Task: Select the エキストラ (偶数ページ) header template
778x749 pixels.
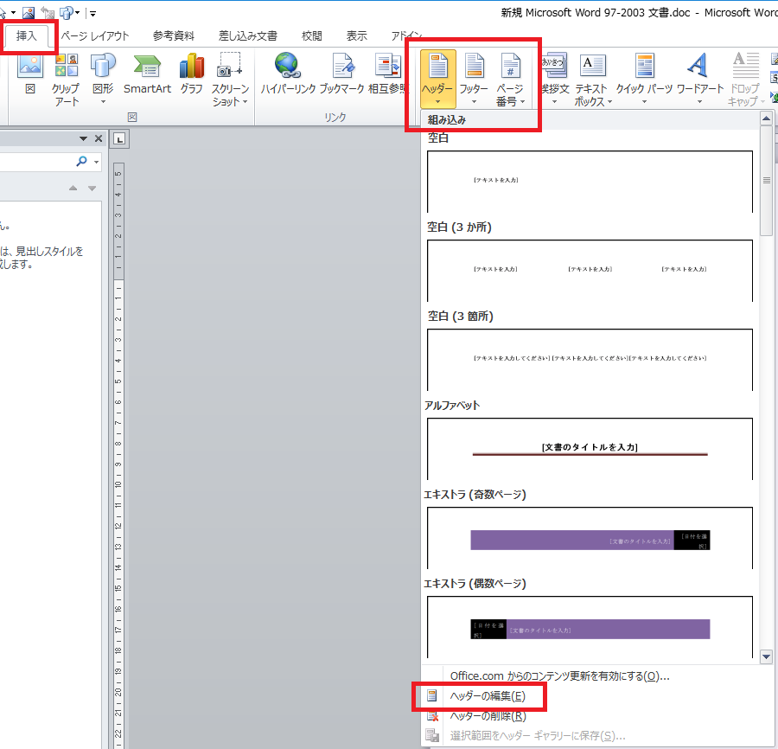Action: 590,627
